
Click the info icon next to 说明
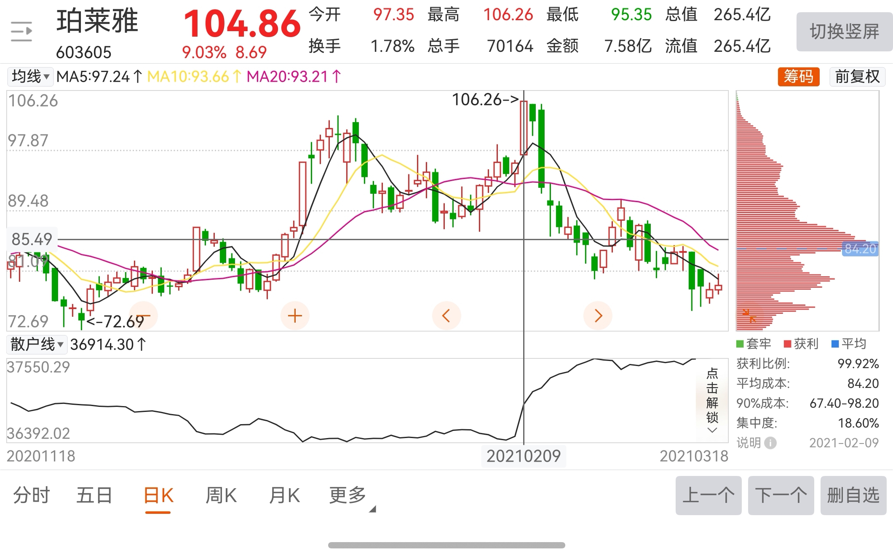[x=770, y=443]
